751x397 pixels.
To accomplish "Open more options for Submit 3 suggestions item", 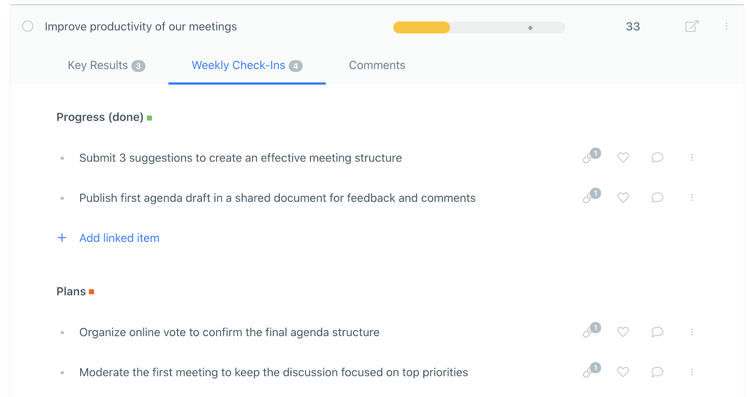I will pos(692,158).
